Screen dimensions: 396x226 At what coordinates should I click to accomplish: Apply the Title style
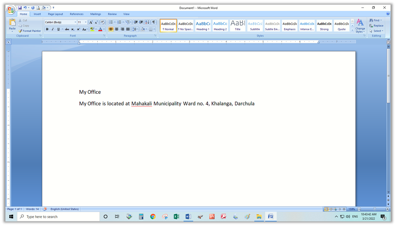(x=238, y=26)
